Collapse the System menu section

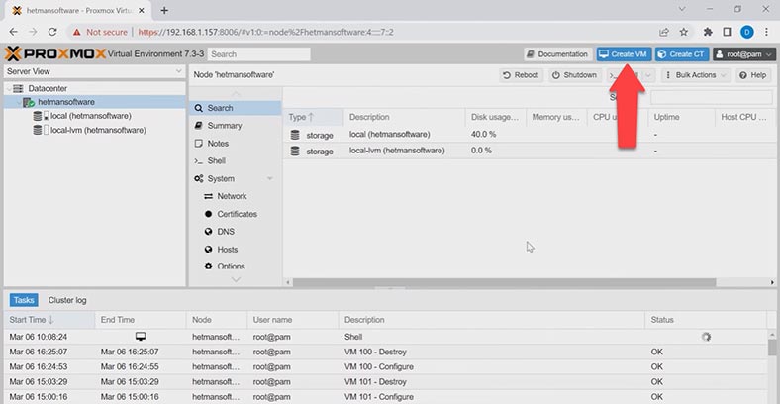click(x=269, y=178)
